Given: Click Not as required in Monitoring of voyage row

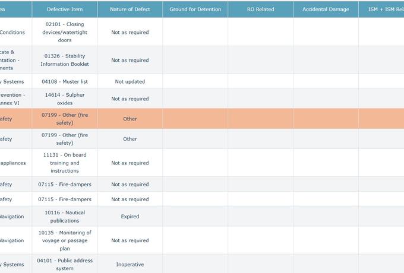Looking at the screenshot, I should tap(130, 240).
